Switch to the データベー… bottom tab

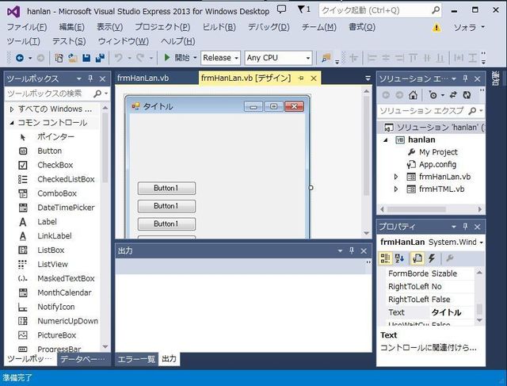click(82, 359)
